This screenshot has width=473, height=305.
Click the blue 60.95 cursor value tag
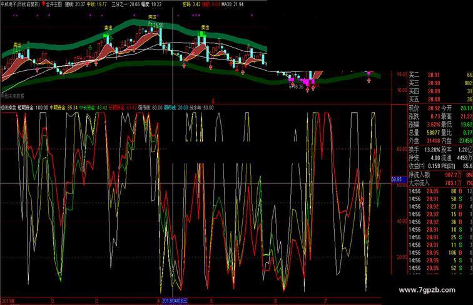[x=398, y=179]
